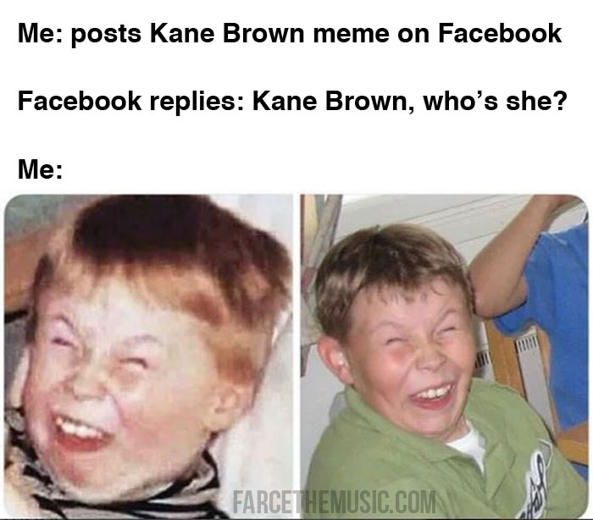Image resolution: width=593 pixels, height=520 pixels.
Task: Click the blue shirt sleeve in right photo
Action: (556, 302)
